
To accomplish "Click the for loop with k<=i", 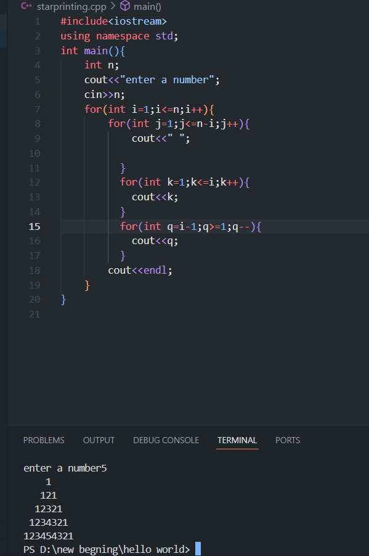I will [x=185, y=182].
